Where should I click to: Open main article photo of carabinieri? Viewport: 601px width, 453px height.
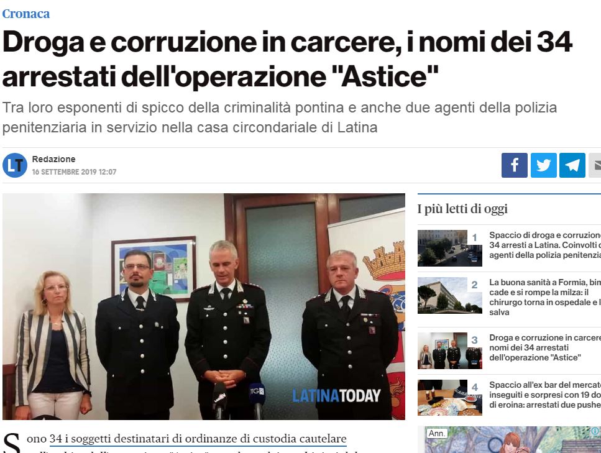coord(204,306)
